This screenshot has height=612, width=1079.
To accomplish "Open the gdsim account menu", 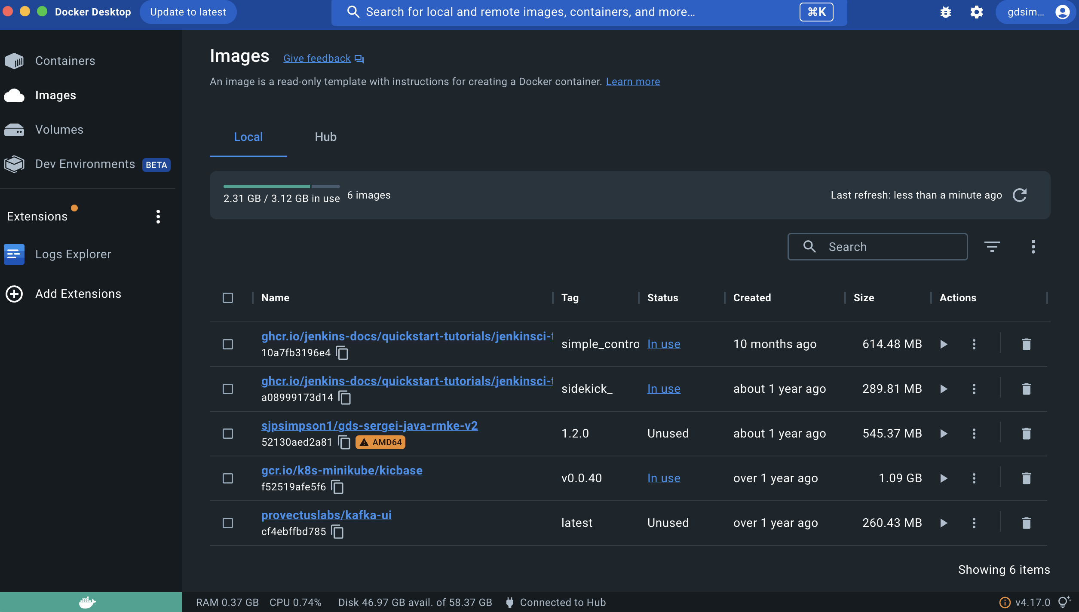I will coord(1036,12).
